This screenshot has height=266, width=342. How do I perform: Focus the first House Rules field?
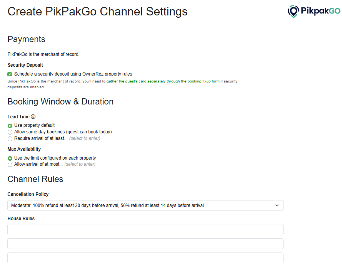click(145, 229)
